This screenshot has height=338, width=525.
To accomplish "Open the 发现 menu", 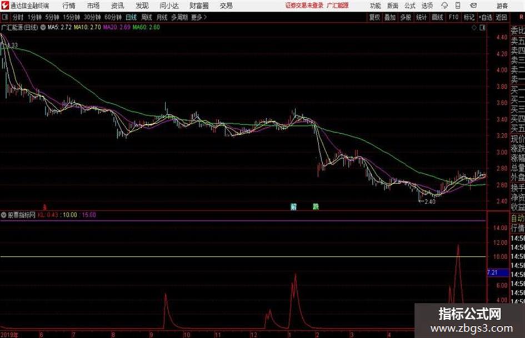I will click(x=142, y=6).
